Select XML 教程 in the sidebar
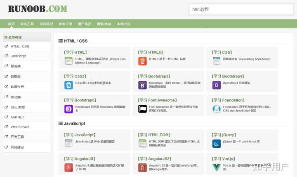The height and width of the screenshot is (177, 297). pos(18,107)
